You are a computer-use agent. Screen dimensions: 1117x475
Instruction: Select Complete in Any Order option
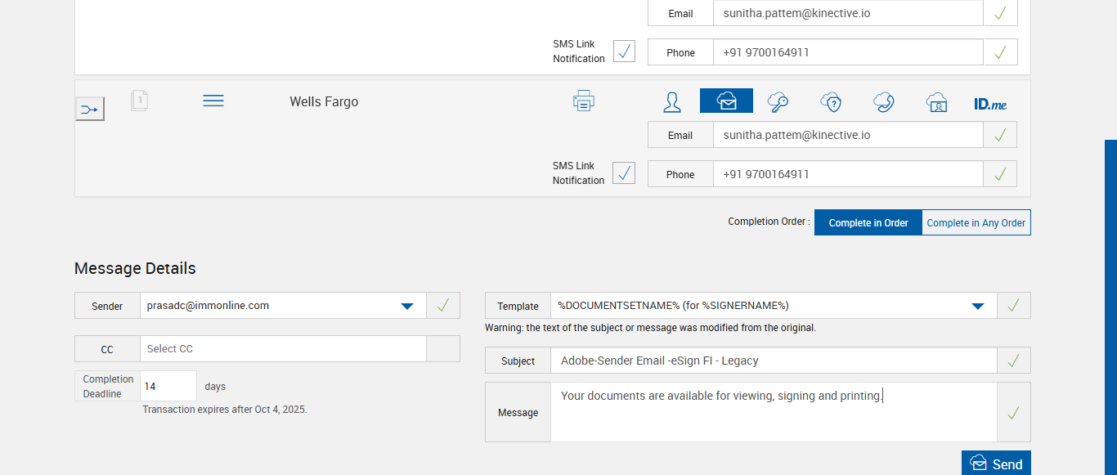[x=976, y=222]
